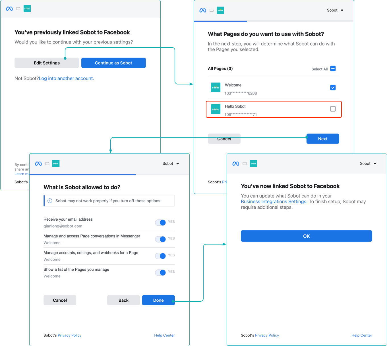The height and width of the screenshot is (346, 387).
Task: Click the Sobot app icon in the 'What Pages' dialog header
Action: (220, 11)
